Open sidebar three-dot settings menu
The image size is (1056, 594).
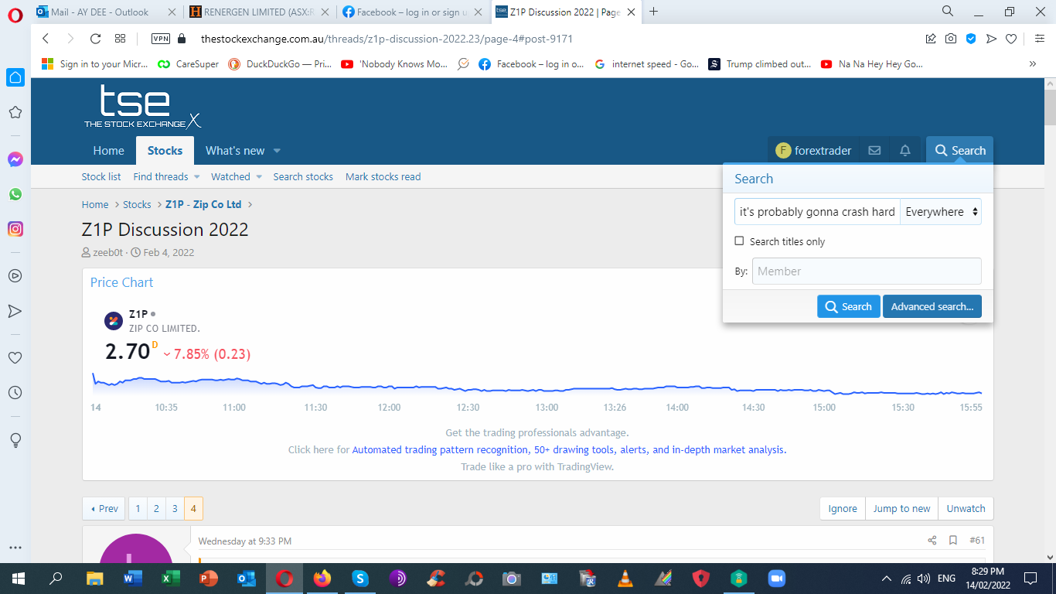pyautogui.click(x=15, y=547)
